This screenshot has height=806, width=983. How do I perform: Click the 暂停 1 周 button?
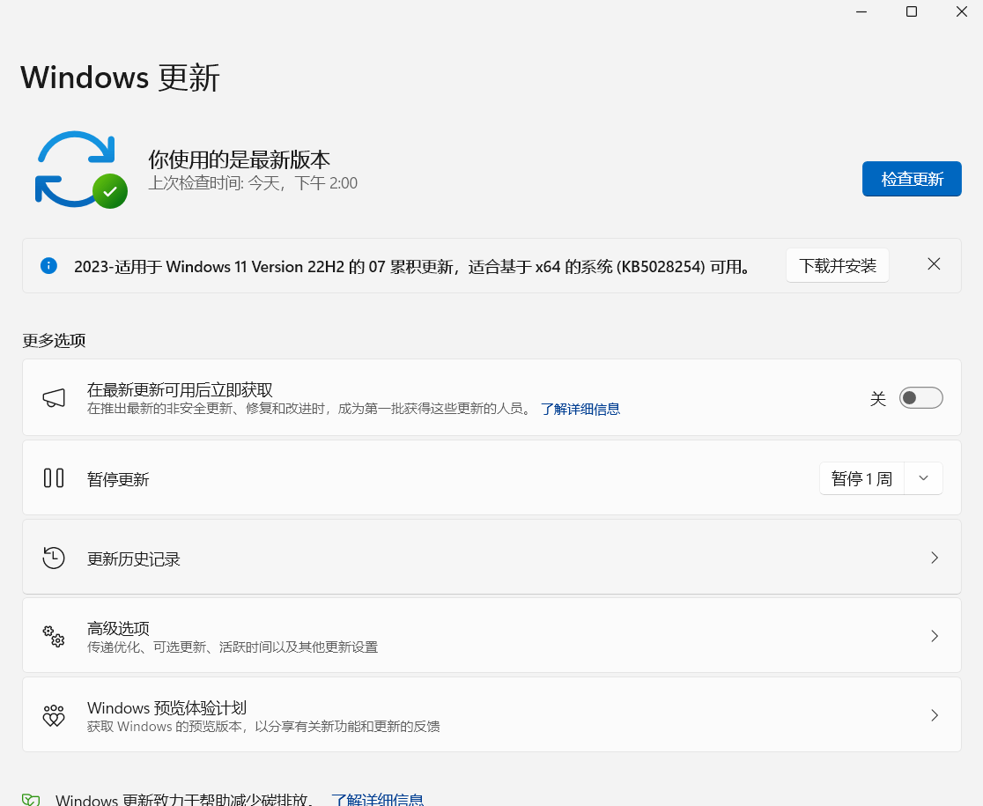pyautogui.click(x=862, y=478)
